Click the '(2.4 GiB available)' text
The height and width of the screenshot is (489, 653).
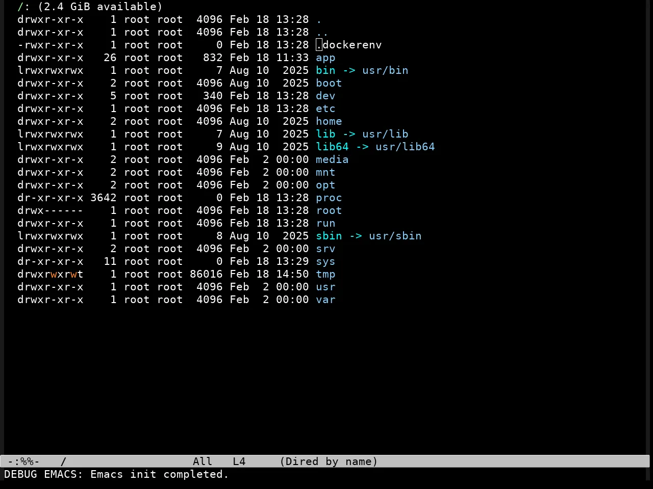100,7
